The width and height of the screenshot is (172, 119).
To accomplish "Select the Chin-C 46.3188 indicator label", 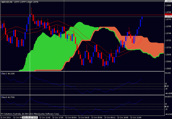I will point(8,74).
